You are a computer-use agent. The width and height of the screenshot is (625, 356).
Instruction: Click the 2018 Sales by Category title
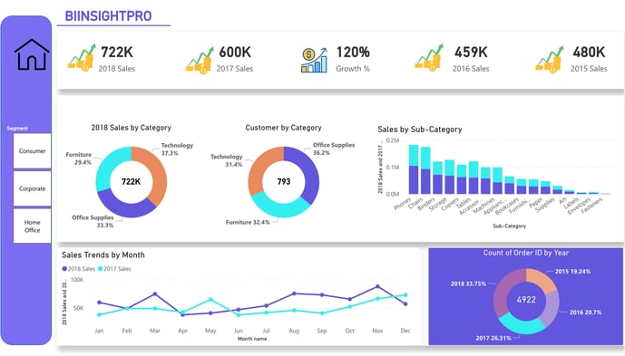click(x=132, y=128)
